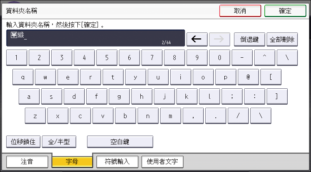Open the 符號輸入 symbol input tab
Screen dimensions: 311x172
tap(117, 161)
